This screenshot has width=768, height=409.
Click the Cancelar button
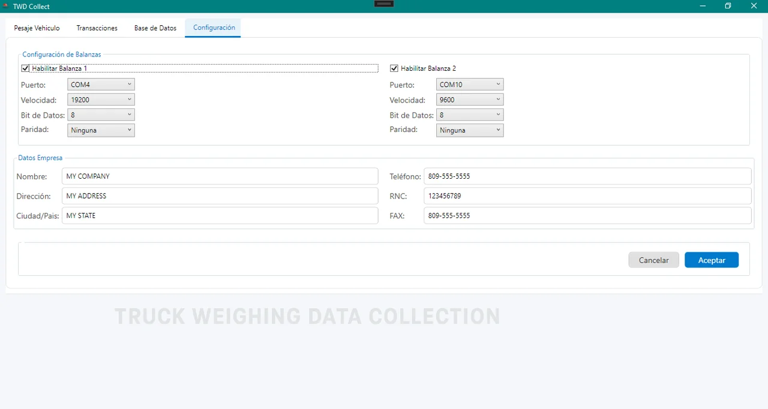click(x=653, y=260)
